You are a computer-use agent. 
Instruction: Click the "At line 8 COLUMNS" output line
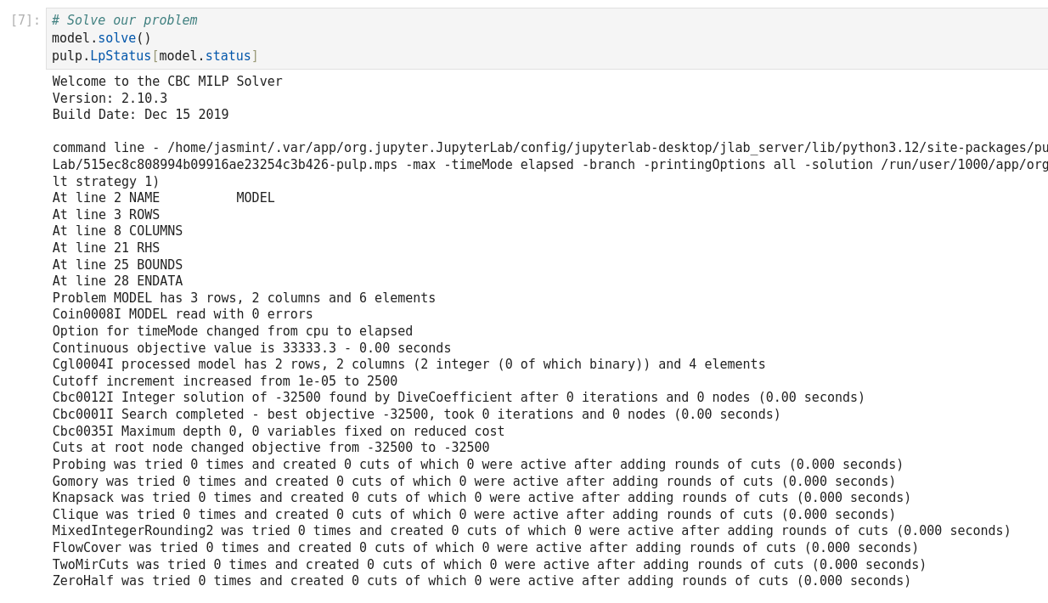[117, 231]
